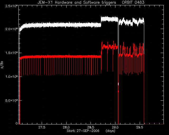Click the 28.0 tick label on x-axis
169x135 pixels.
(x=66, y=127)
